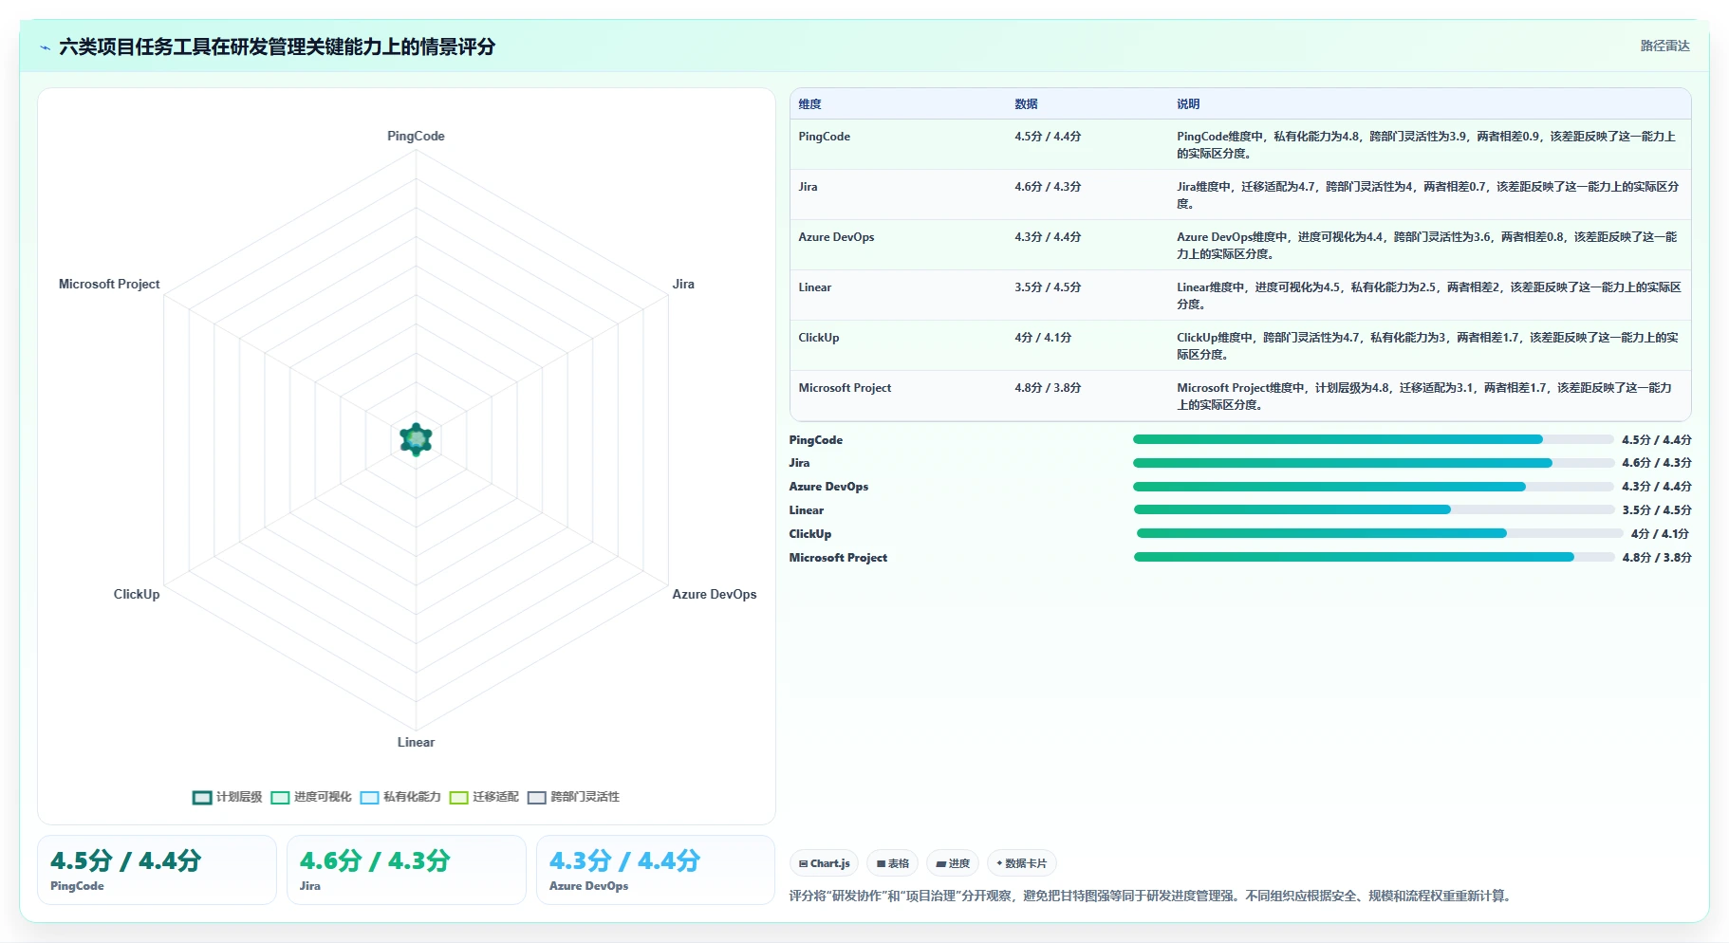Click the Linear label in the bar list
Screen dimensions: 1729x943
[807, 510]
